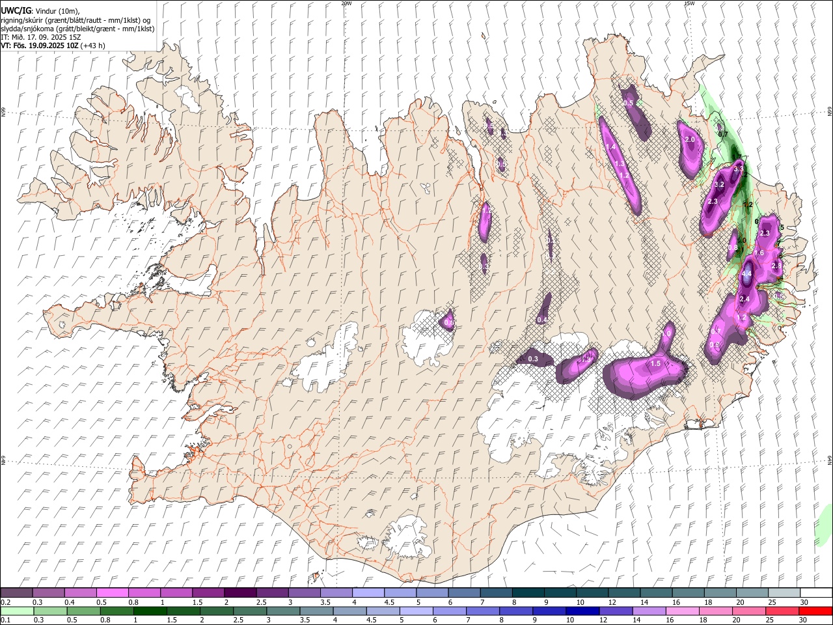
Task: Pick the dark teal 9 swatch in the upper legend
Action: pyautogui.click(x=560, y=592)
